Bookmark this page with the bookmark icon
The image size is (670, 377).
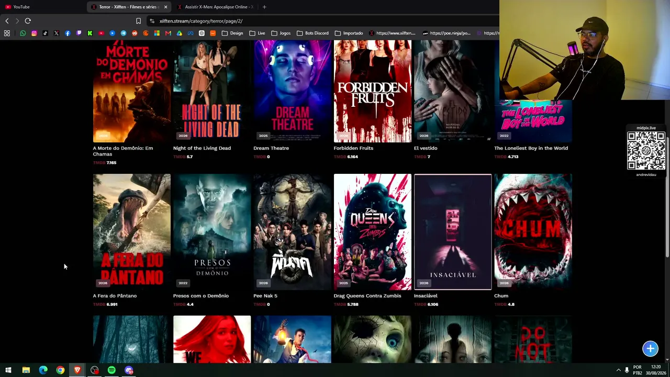[138, 21]
